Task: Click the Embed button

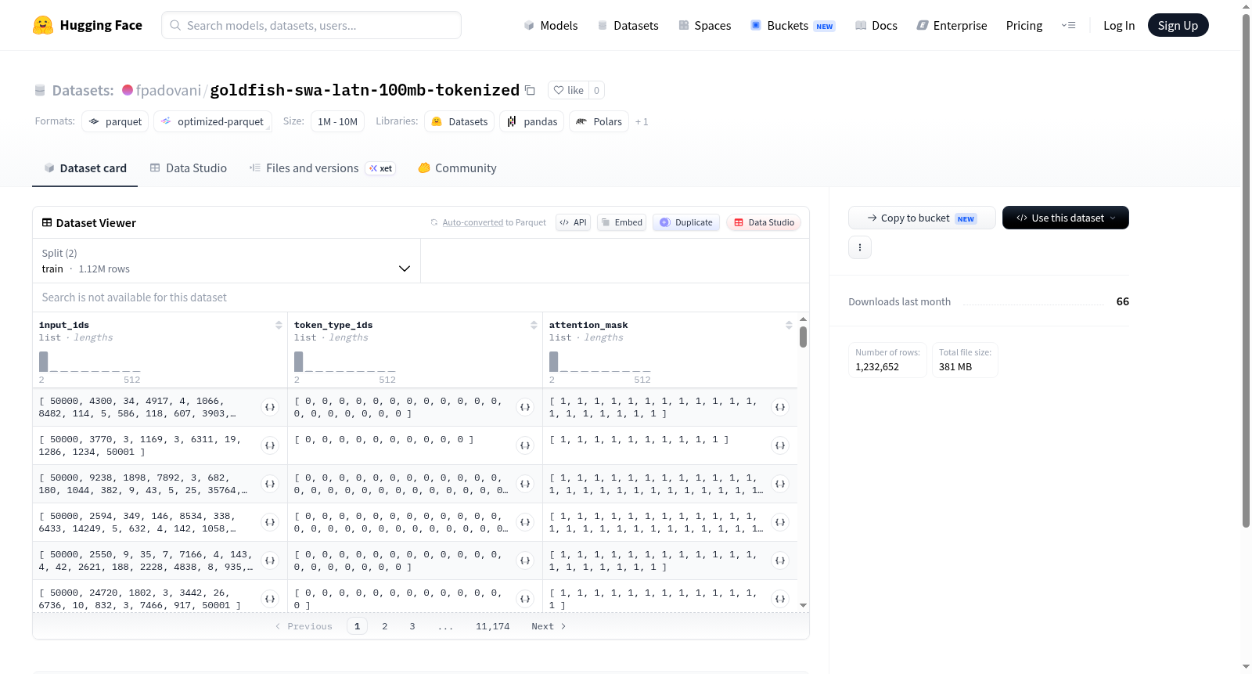Action: tap(621, 222)
